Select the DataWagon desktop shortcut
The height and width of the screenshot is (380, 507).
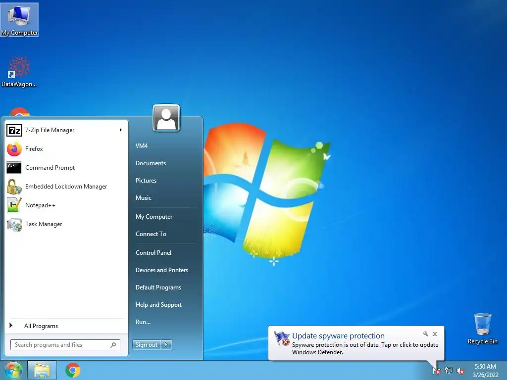[19, 72]
